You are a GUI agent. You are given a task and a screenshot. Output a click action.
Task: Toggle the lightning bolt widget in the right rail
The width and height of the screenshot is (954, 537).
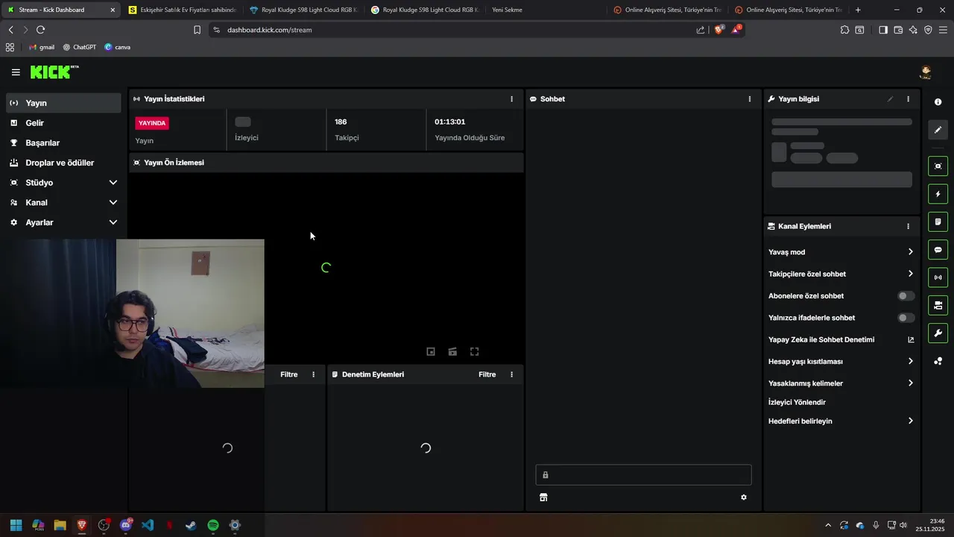click(938, 194)
